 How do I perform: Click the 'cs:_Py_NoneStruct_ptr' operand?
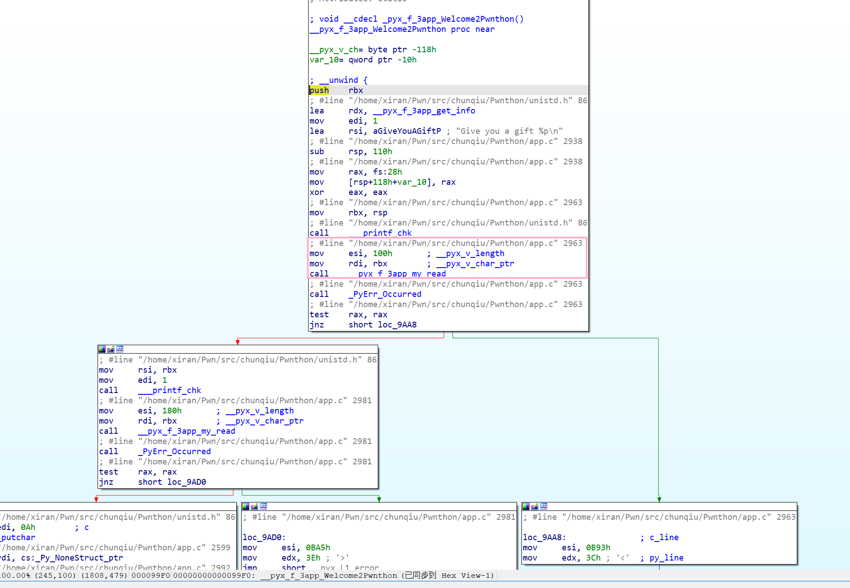pos(72,558)
